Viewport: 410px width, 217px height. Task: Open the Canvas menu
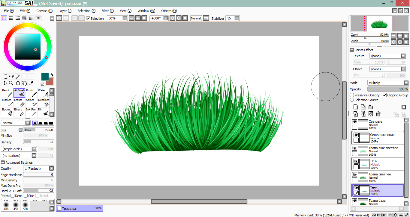pos(44,11)
